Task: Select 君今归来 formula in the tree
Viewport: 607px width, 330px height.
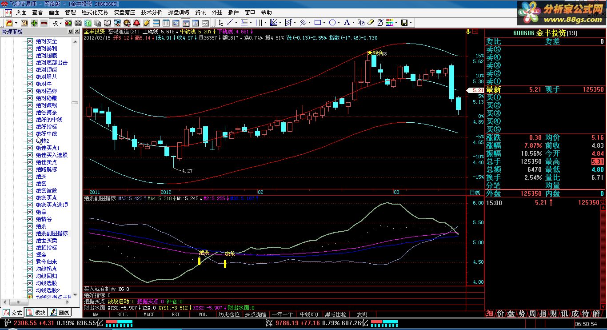Action: pos(46,262)
